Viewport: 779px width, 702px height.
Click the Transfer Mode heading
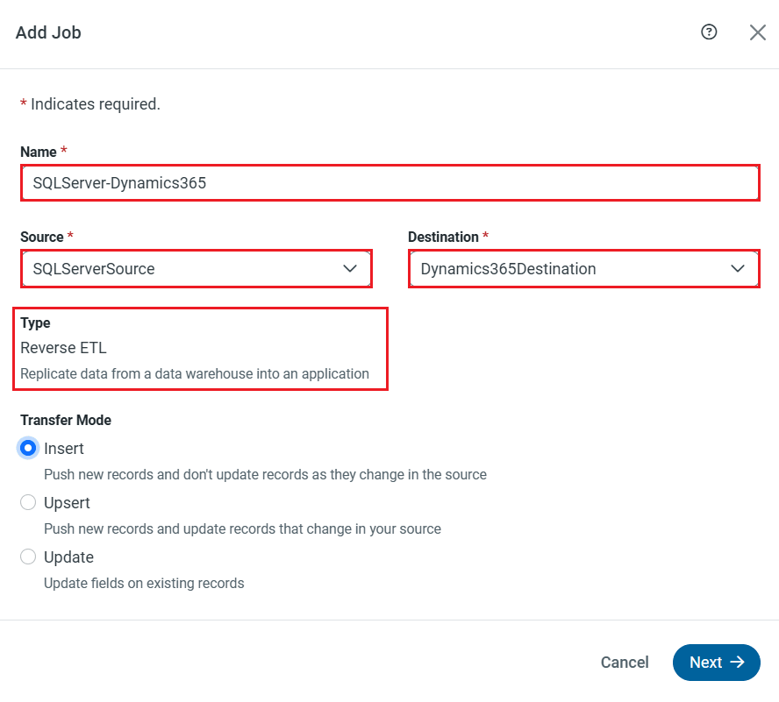tap(66, 421)
